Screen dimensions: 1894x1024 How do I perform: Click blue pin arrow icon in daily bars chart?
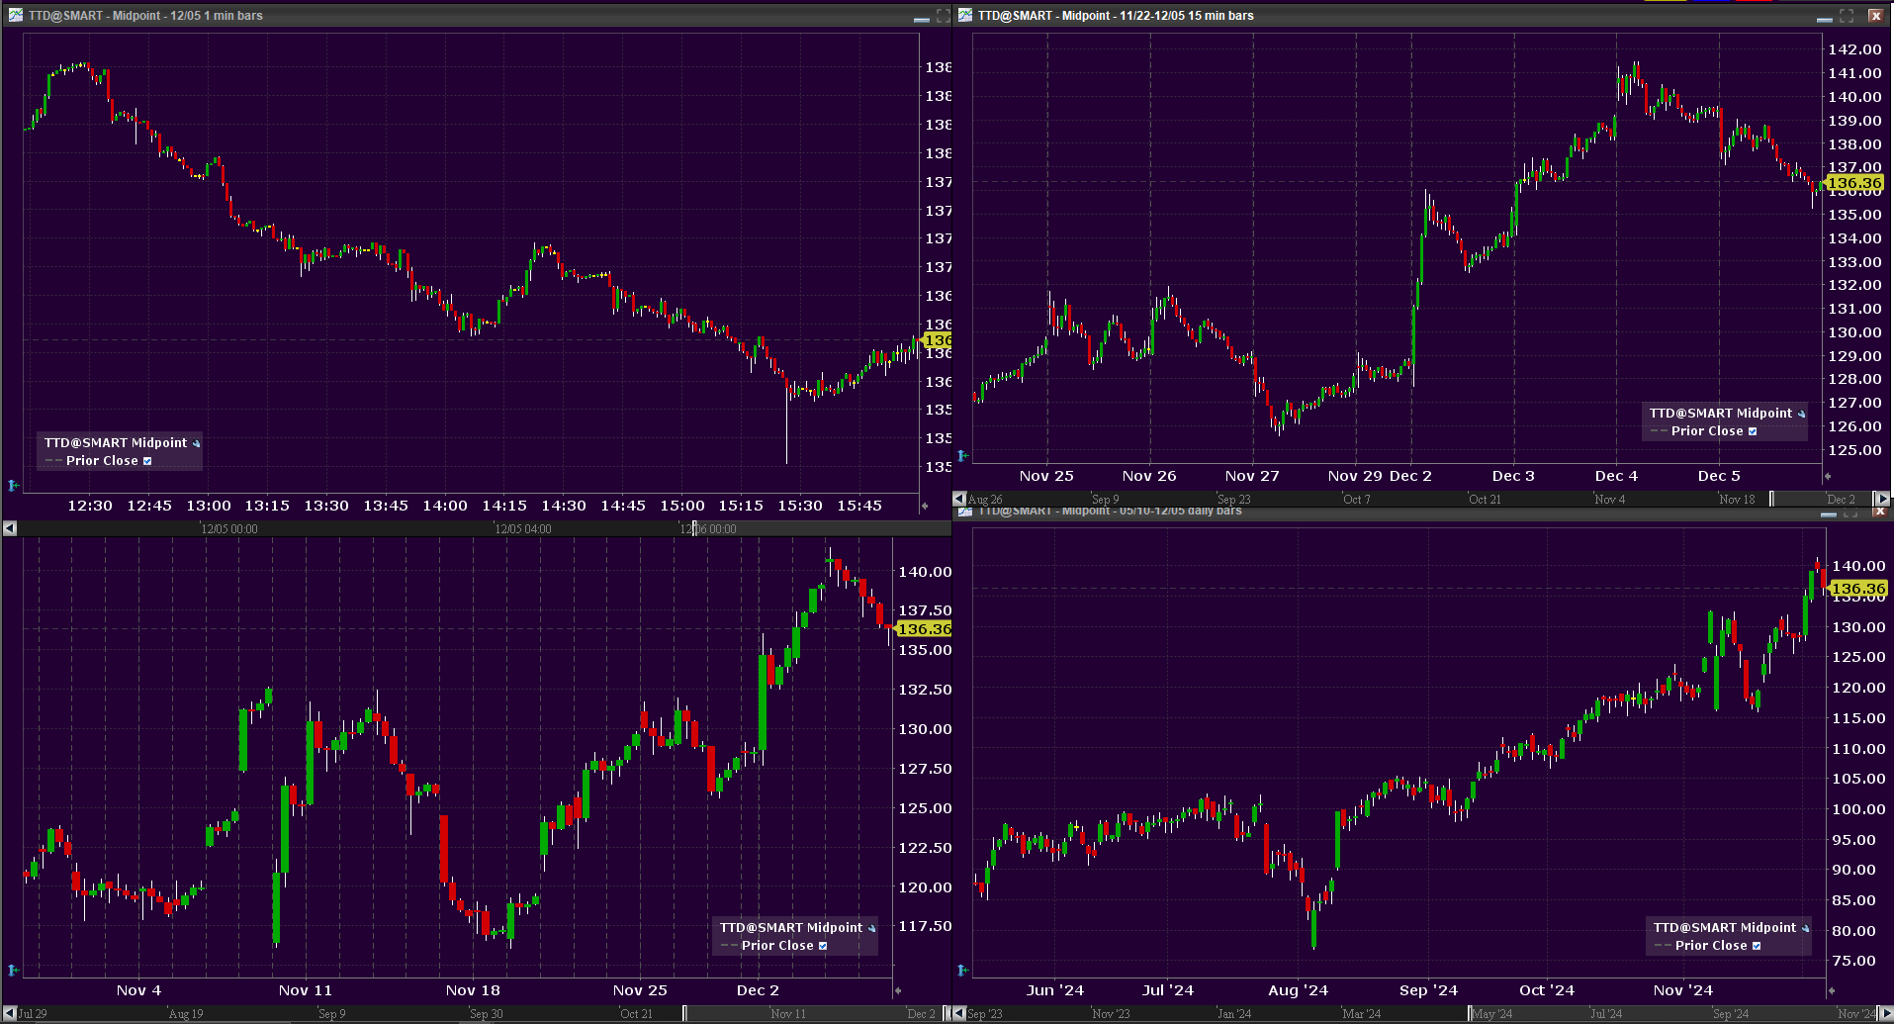tap(962, 970)
